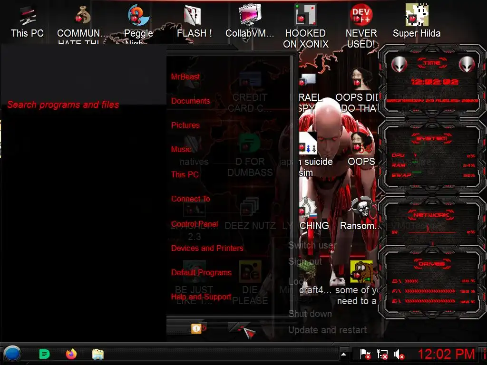This screenshot has height=365, width=487.
Task: Choose Switch user from power menu
Action: tap(312, 245)
